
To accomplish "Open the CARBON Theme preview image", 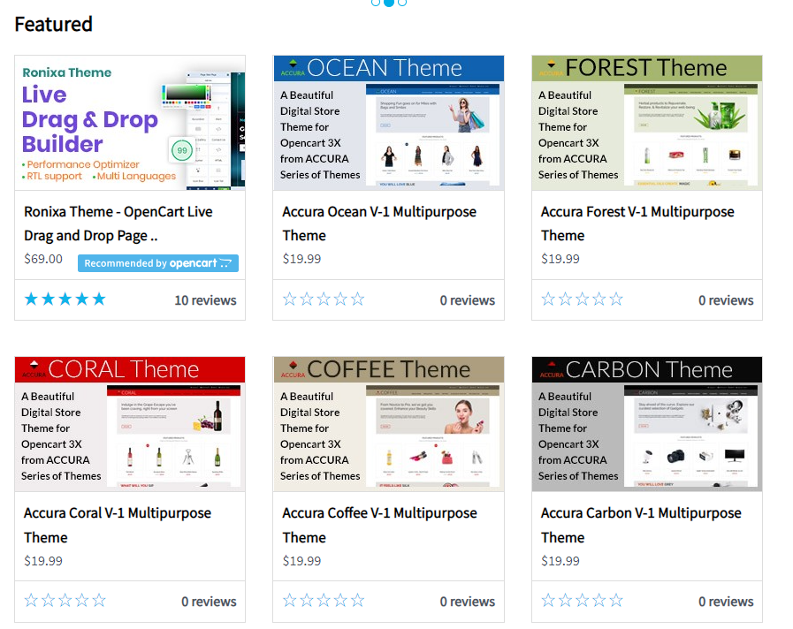I will 647,424.
